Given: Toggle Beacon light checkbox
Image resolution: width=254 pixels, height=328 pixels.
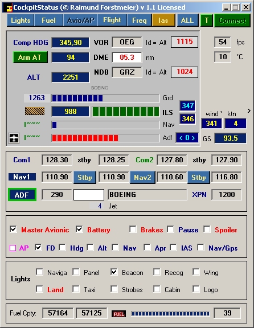Looking at the screenshot, I should pyautogui.click(x=114, y=272).
